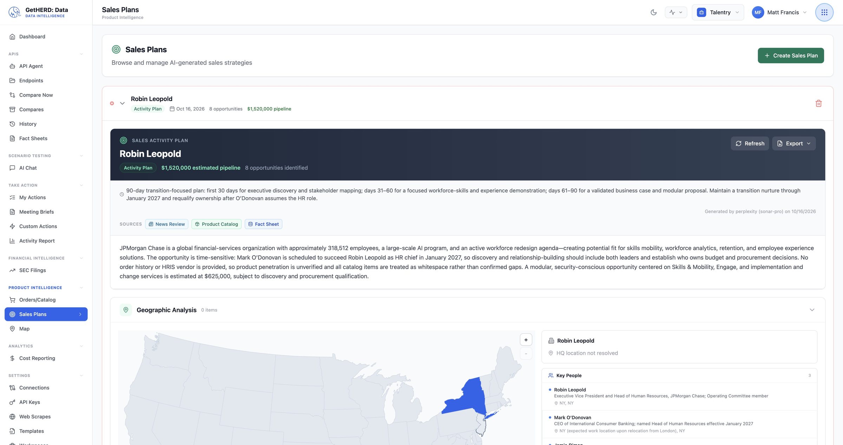Open the Product Catalog source
Viewport: 843px width, 445px height.
point(216,224)
